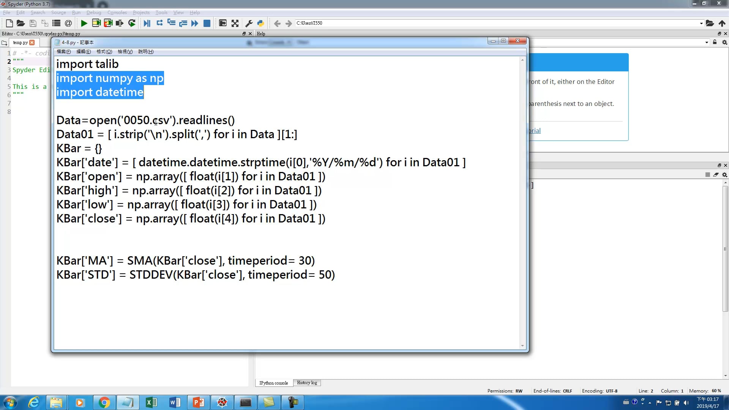Viewport: 729px width, 410px height.
Task: Open Chrome from the taskbar
Action: (104, 402)
